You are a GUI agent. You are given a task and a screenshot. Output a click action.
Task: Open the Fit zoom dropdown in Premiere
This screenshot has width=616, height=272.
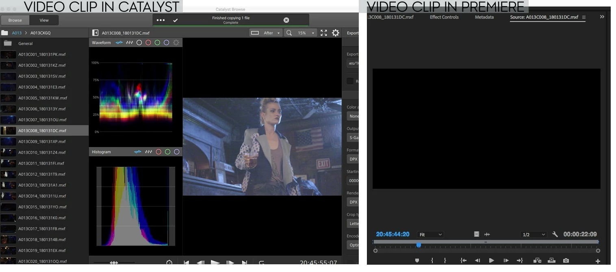click(430, 235)
